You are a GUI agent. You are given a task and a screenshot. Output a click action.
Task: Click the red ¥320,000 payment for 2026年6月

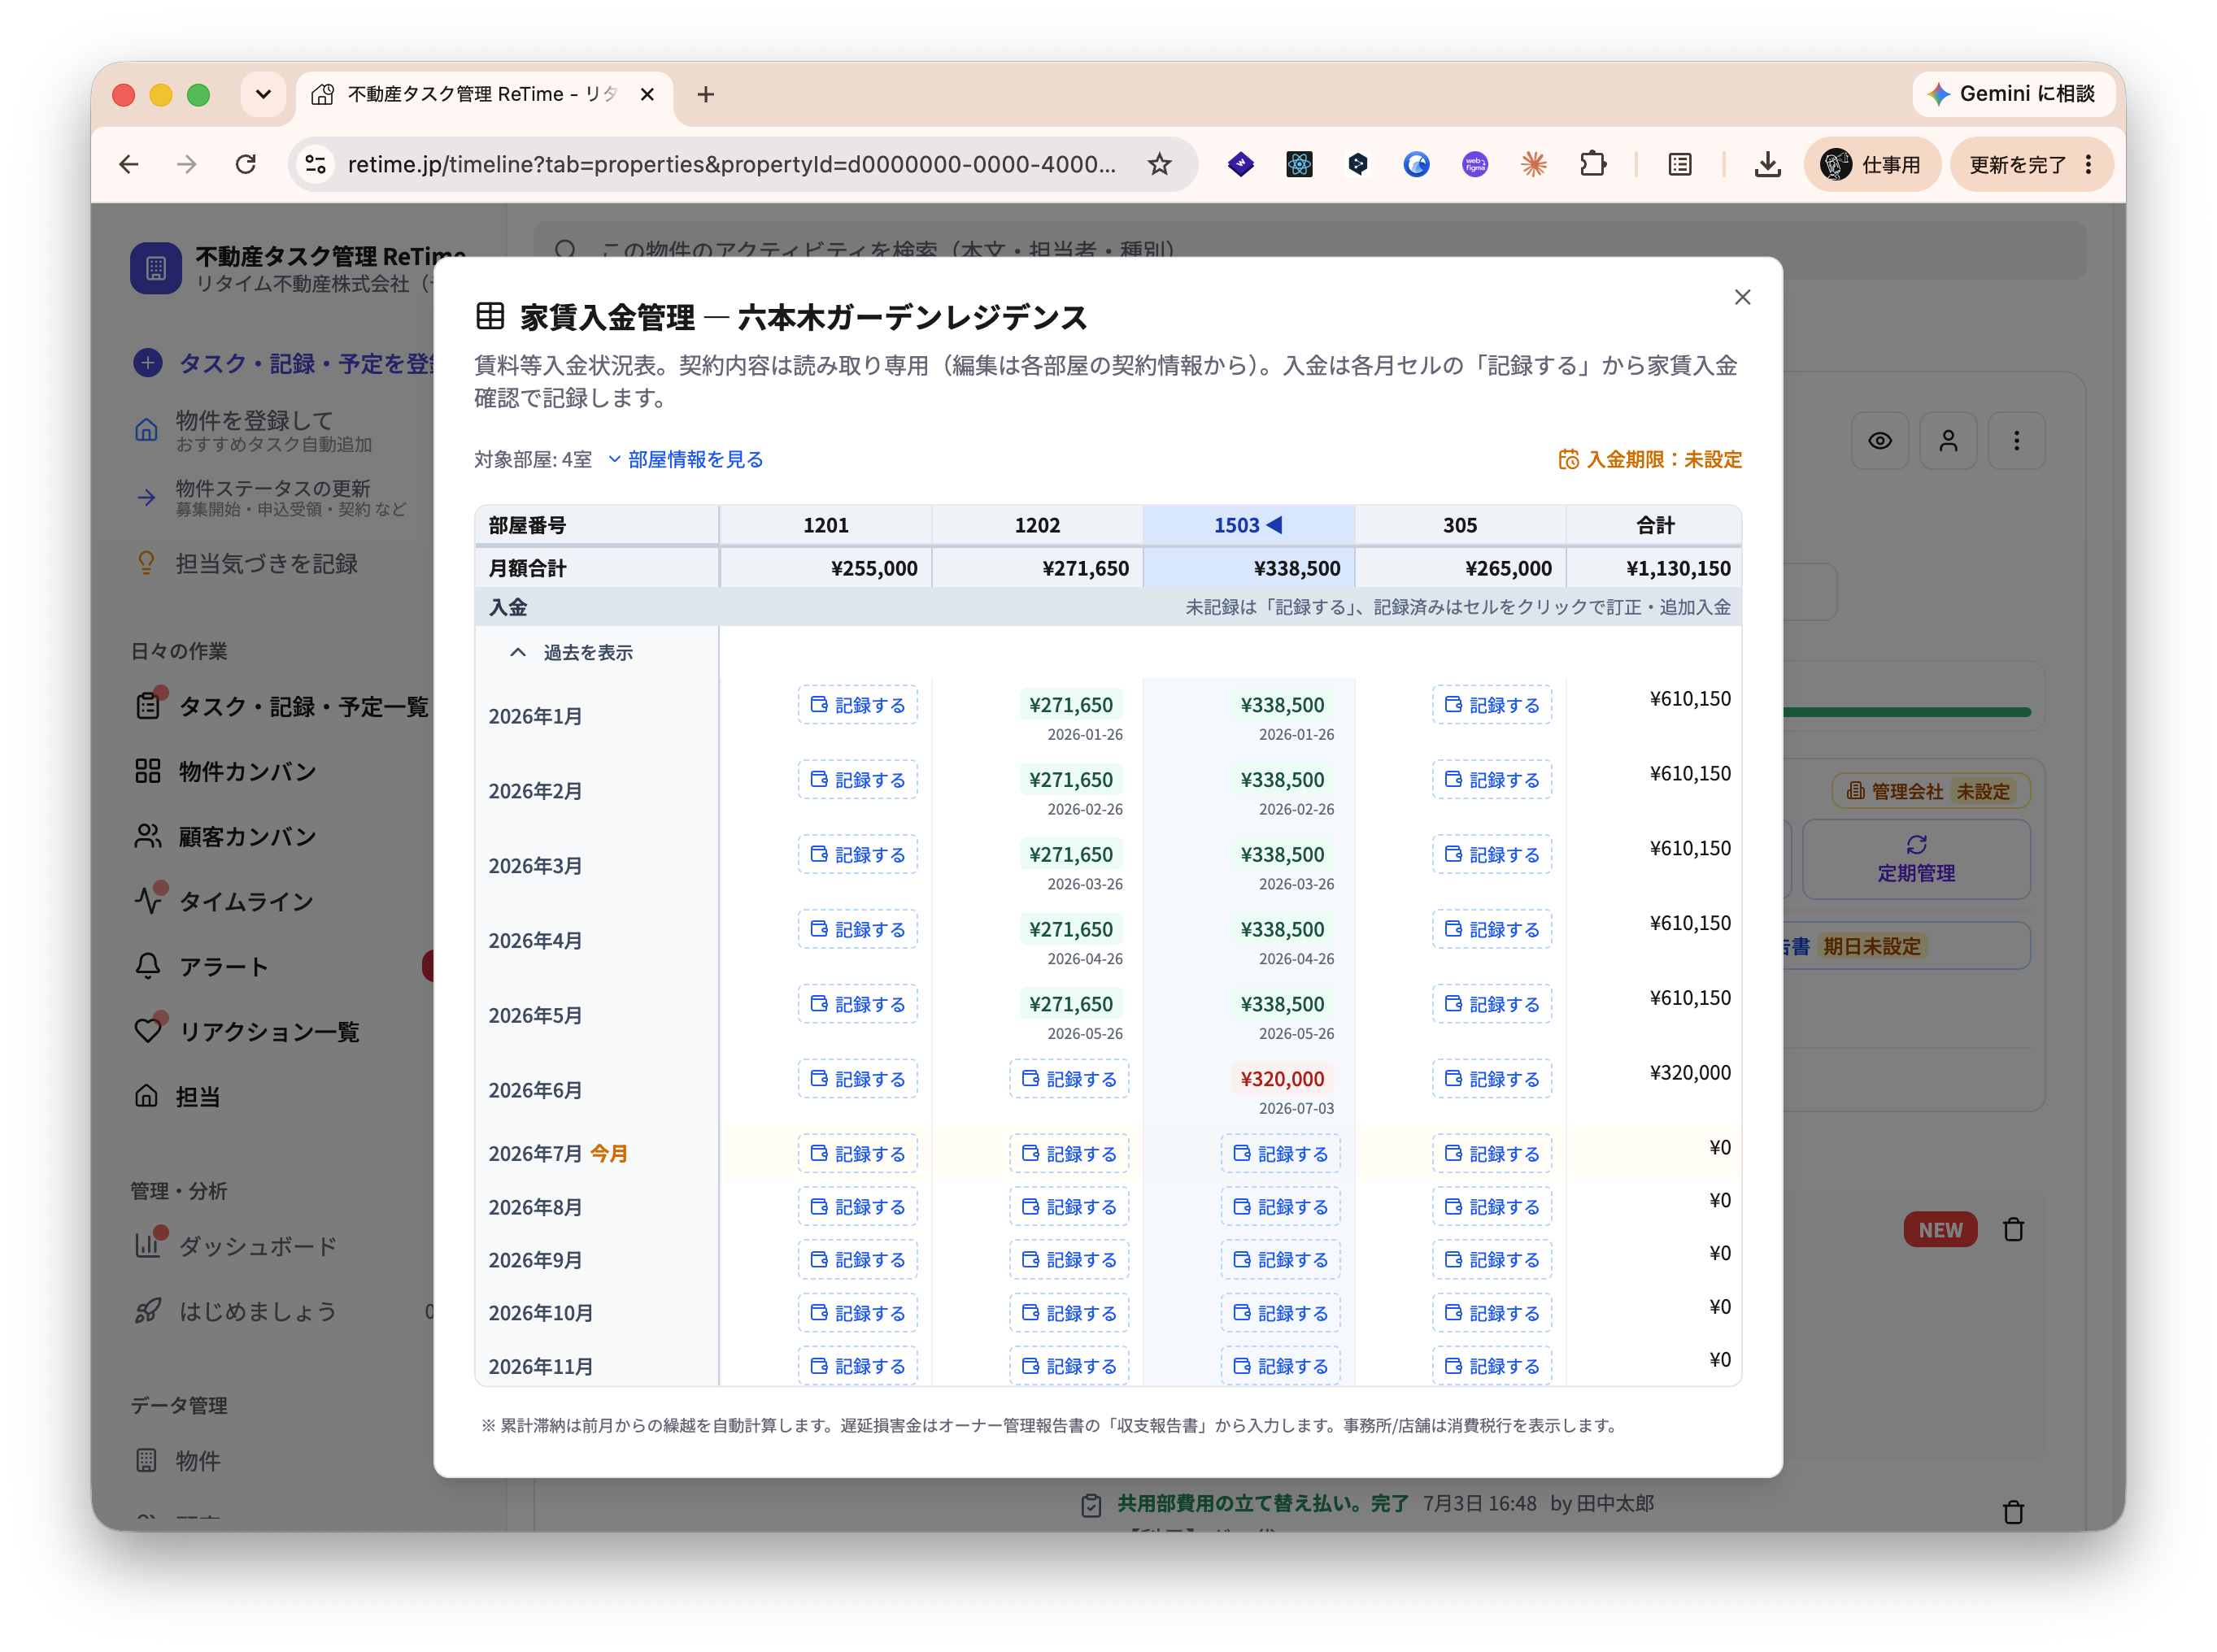[x=1282, y=1079]
